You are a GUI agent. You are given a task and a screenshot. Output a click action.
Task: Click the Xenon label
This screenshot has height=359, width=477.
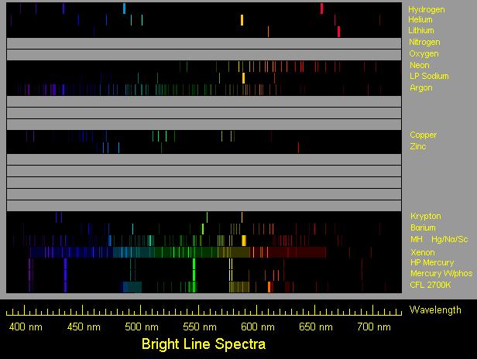tap(423, 252)
